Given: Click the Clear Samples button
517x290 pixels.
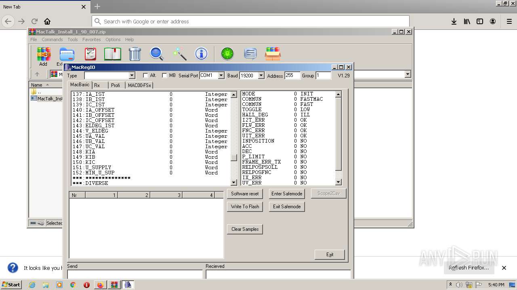Looking at the screenshot, I should tap(245, 229).
